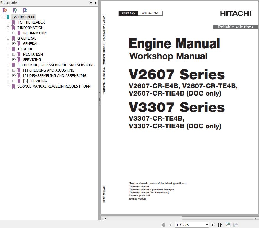259x228 pixels.
Task: Click the dimmed page view icon at far right of the status bar
Action: pyautogui.click(x=235, y=225)
